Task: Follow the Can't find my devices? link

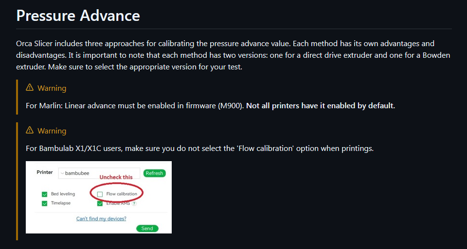Action: (x=101, y=219)
